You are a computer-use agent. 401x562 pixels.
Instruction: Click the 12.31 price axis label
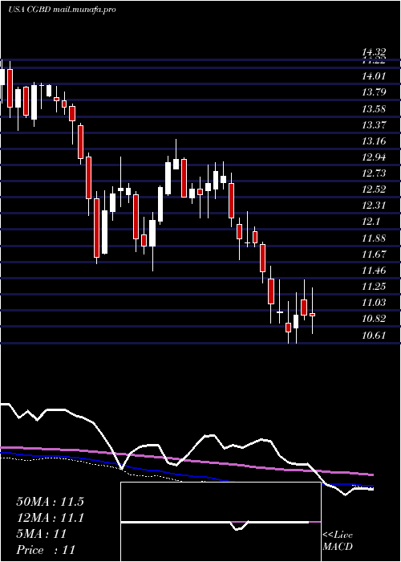(375, 206)
